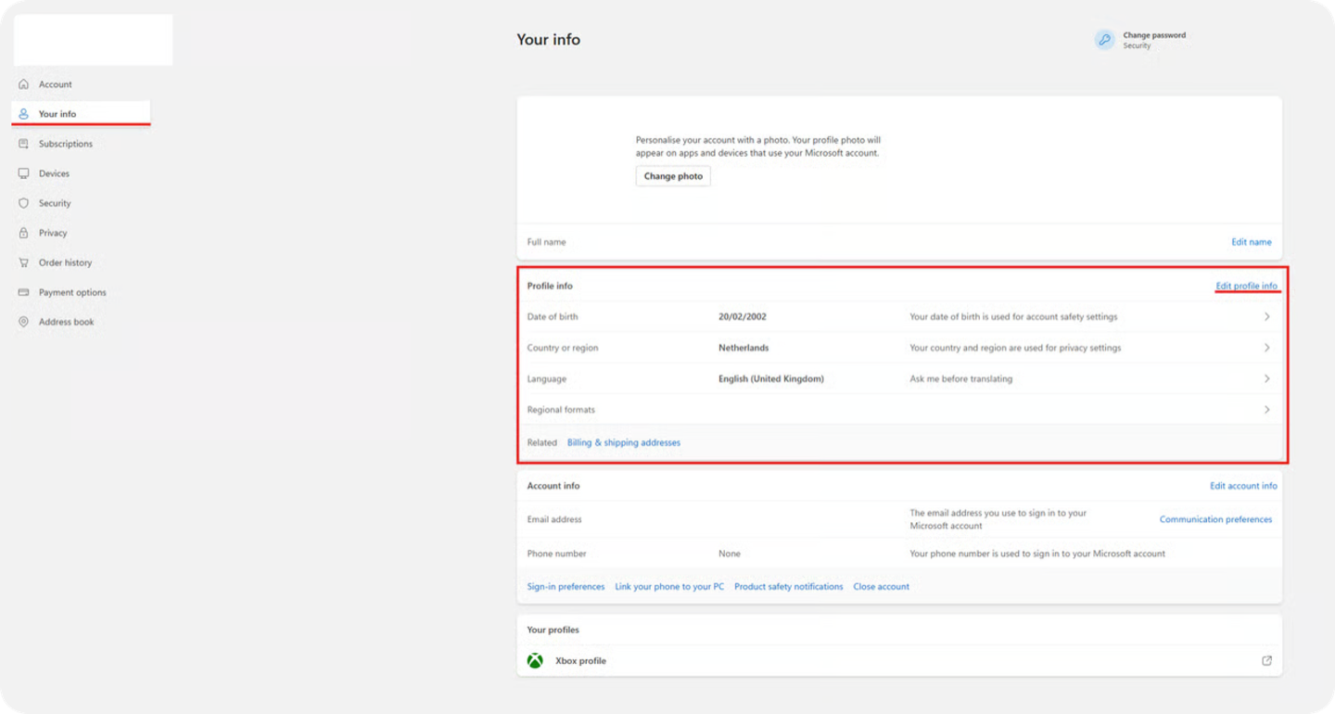Select Your info in the sidebar
Image resolution: width=1335 pixels, height=714 pixels.
click(x=81, y=114)
